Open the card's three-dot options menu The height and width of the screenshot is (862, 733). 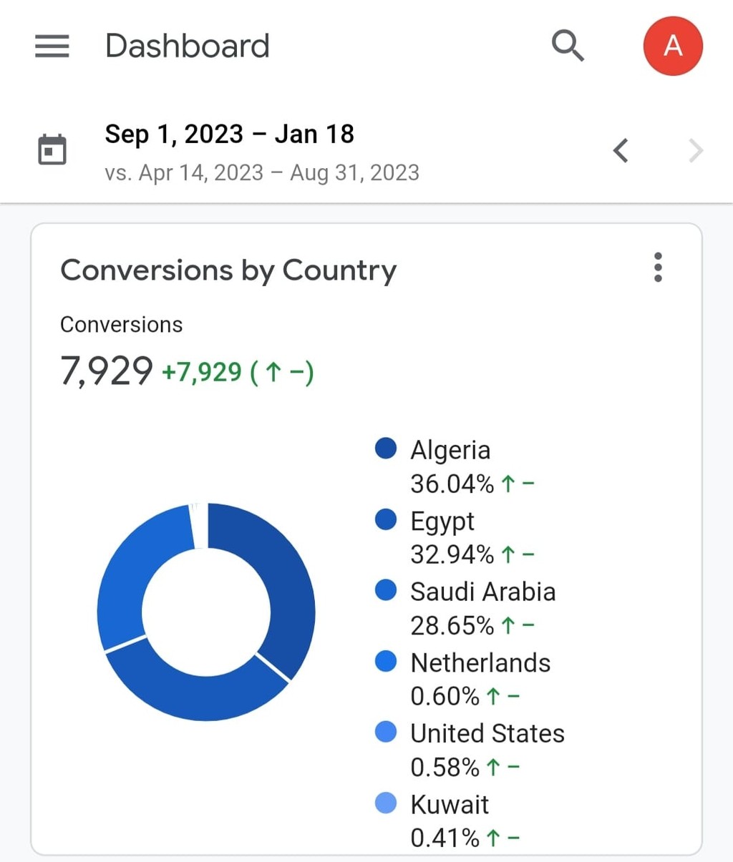[x=658, y=268]
